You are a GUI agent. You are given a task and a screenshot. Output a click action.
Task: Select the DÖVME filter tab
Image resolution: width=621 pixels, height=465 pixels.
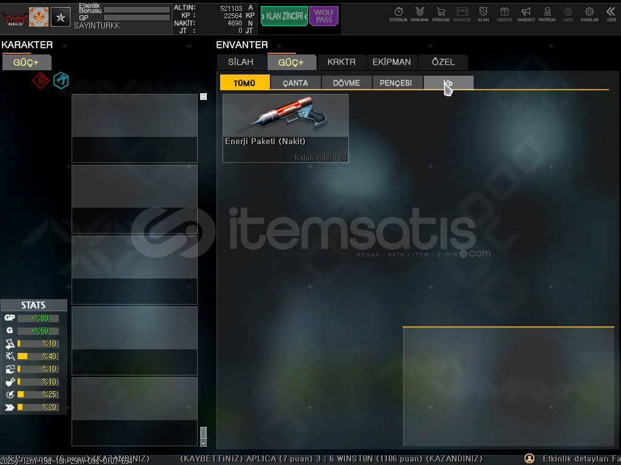tap(346, 82)
